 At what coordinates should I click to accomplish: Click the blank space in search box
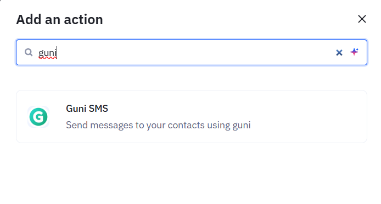(194, 53)
